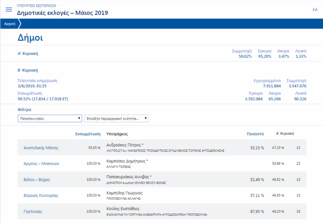Click the ΥΠΟΥΡΓΕΙΟ ΕΣΩΤΕΡΙΚΩΝ header text
The width and height of the screenshot is (323, 223).
37,6
